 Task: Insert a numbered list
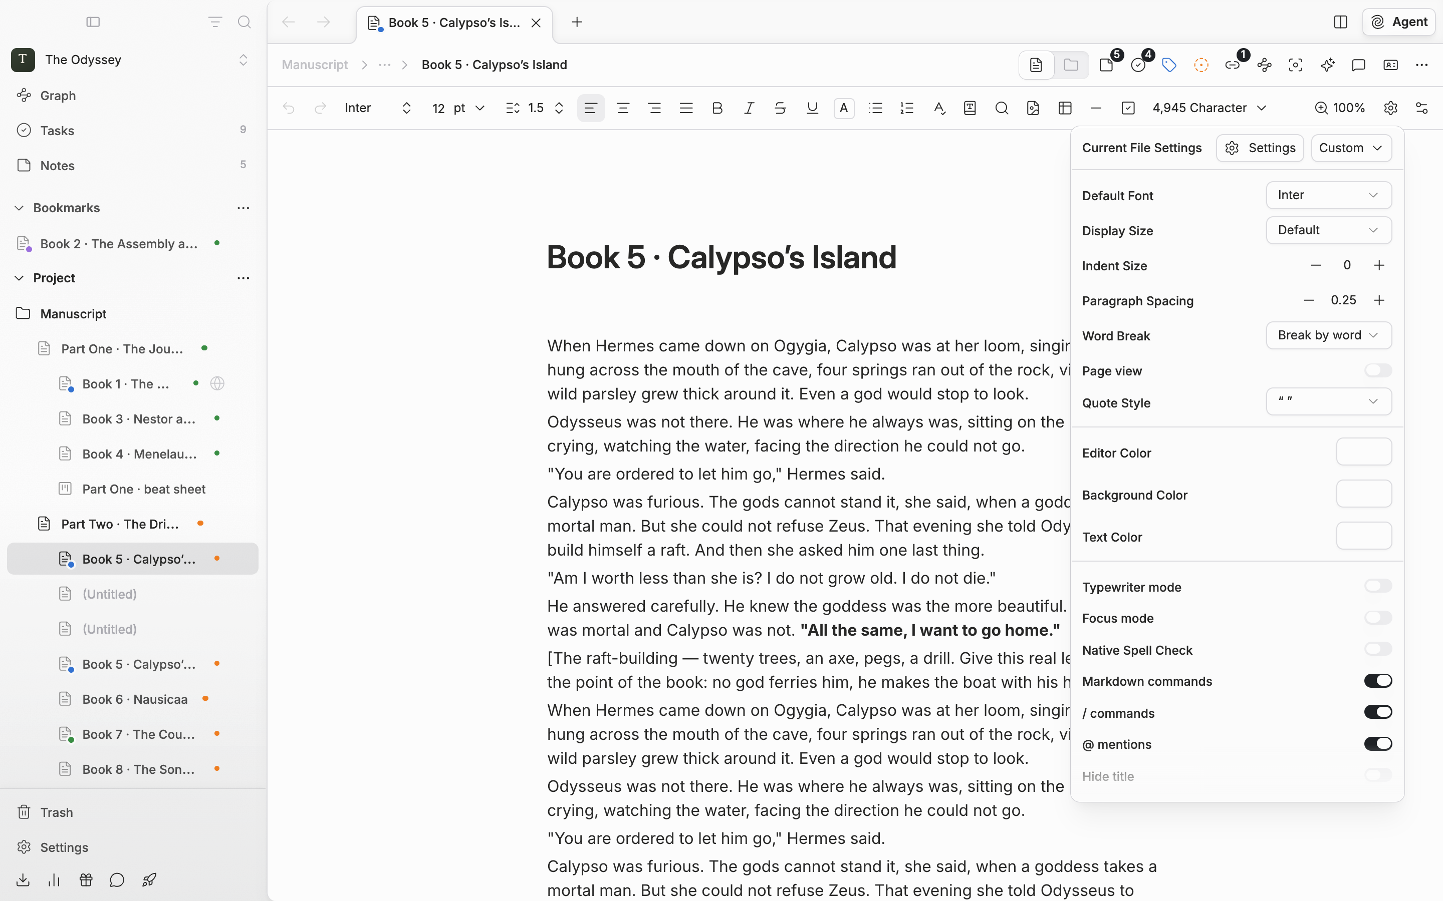click(x=907, y=108)
